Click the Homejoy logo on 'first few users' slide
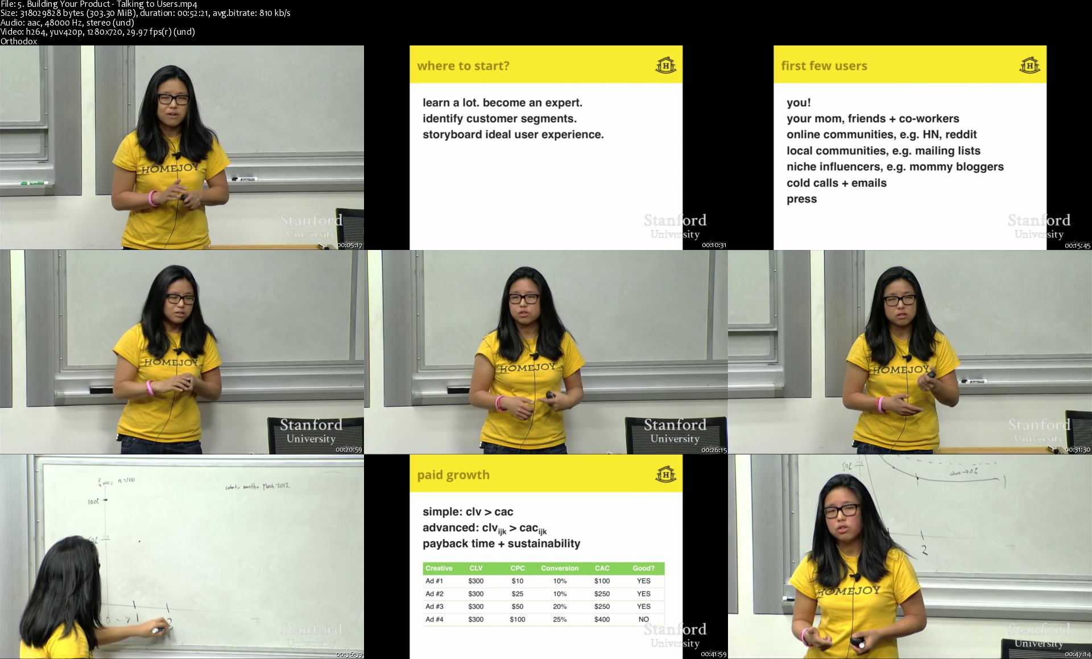Image resolution: width=1092 pixels, height=659 pixels. (1029, 65)
